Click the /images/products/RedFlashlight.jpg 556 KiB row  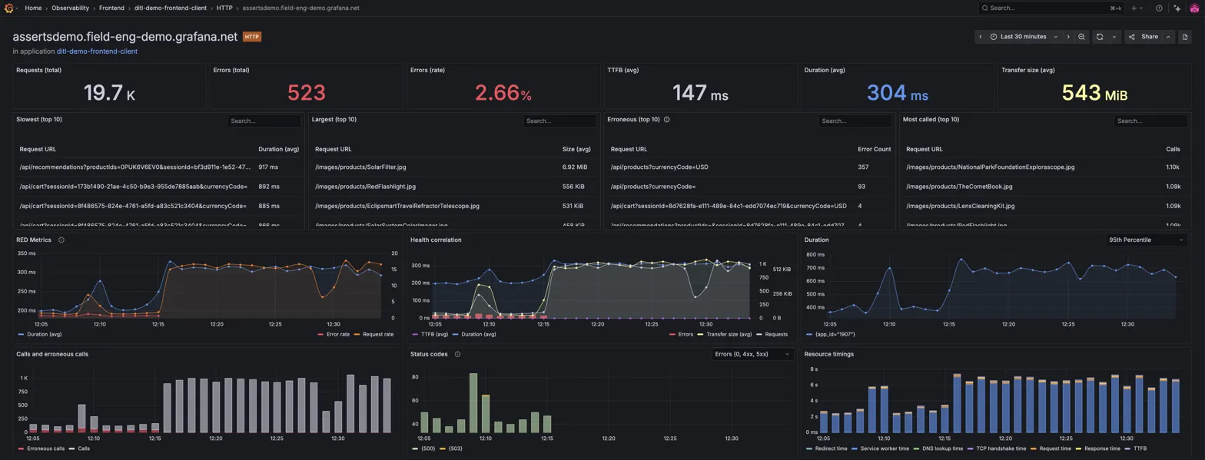453,187
